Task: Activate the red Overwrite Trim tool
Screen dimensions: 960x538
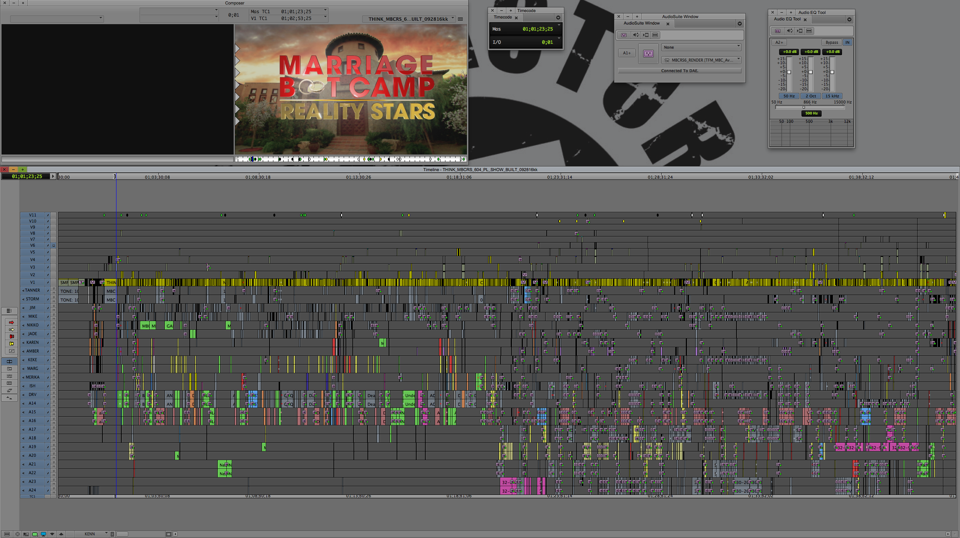Action: [11, 337]
